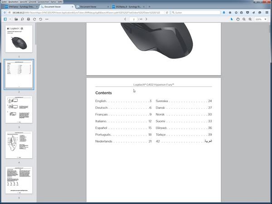Click the Suchen search field
The height and width of the screenshot is (204, 272).
[x=196, y=13]
